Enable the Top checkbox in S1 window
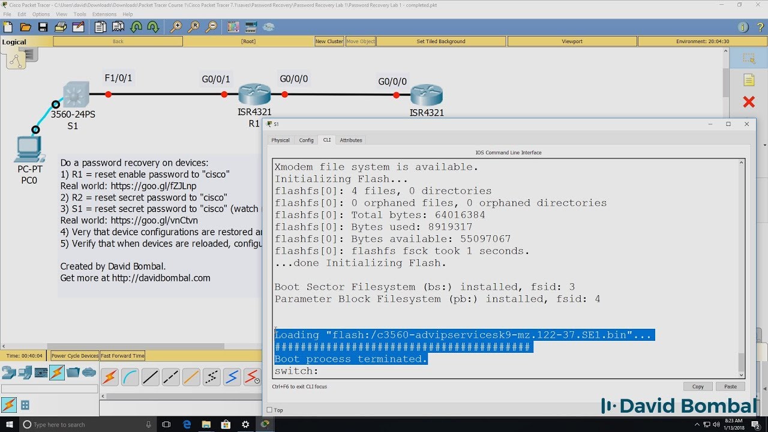Viewport: 768px width, 432px height. [269, 410]
